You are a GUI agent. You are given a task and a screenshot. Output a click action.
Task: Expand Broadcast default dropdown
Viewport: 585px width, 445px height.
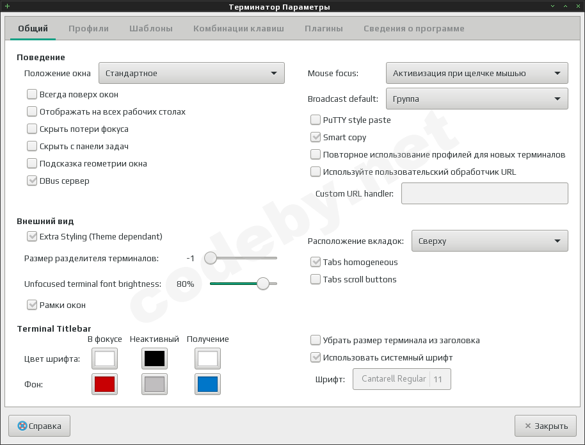tap(477, 99)
